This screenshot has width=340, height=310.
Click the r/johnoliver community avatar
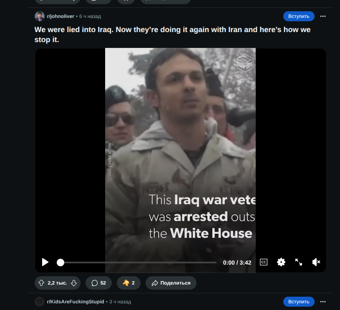tap(40, 16)
